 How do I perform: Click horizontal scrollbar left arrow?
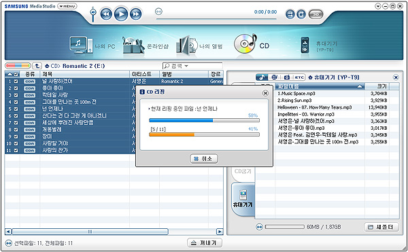point(8,232)
